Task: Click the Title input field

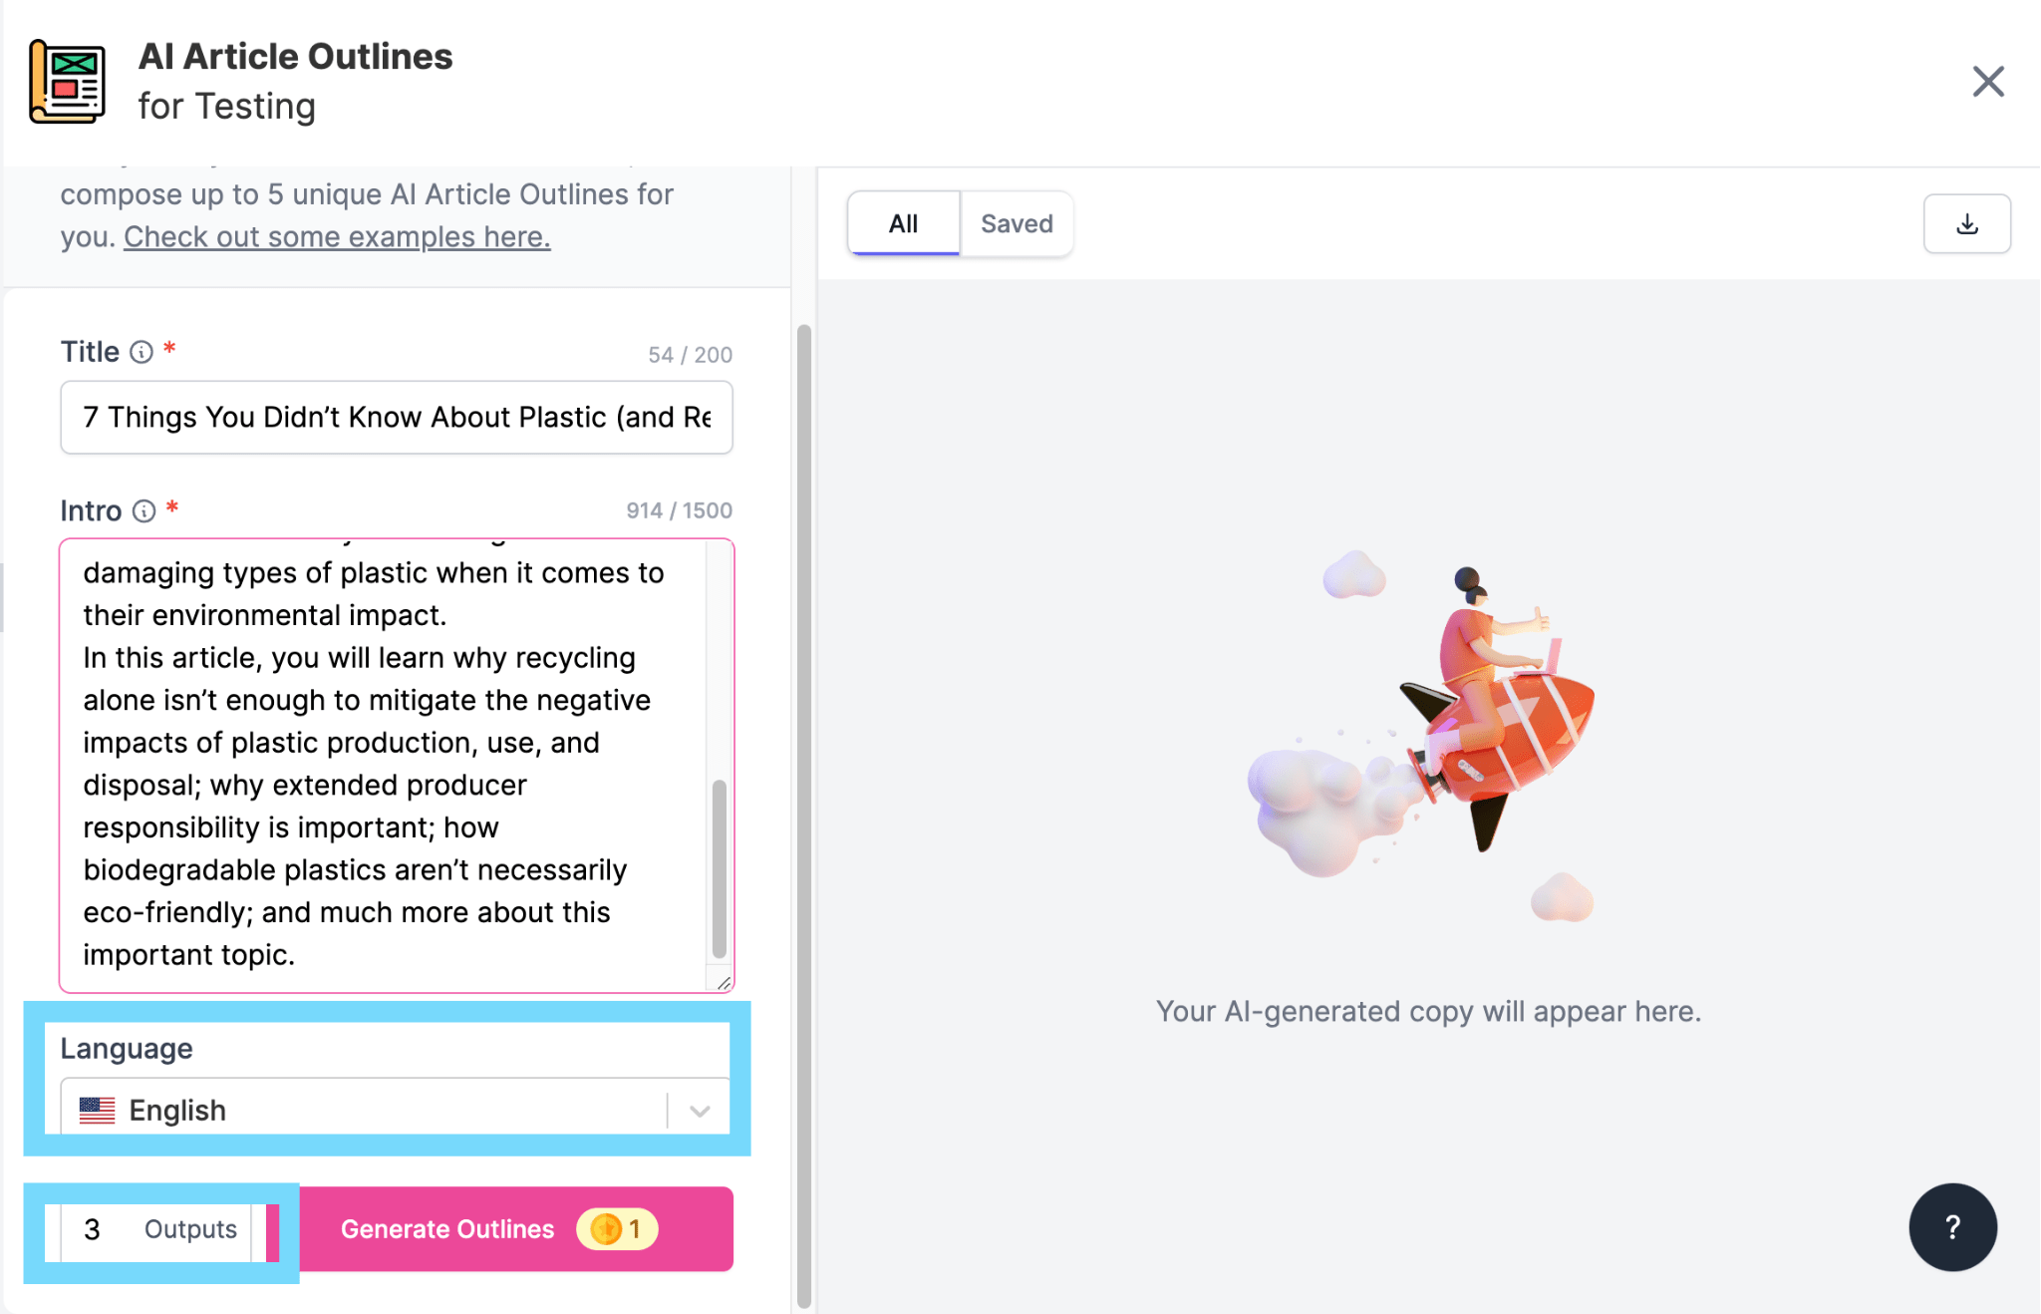Action: tap(395, 417)
